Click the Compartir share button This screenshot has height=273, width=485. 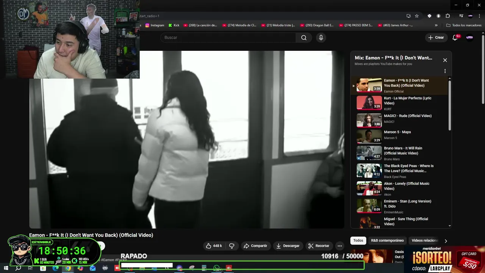(x=255, y=246)
